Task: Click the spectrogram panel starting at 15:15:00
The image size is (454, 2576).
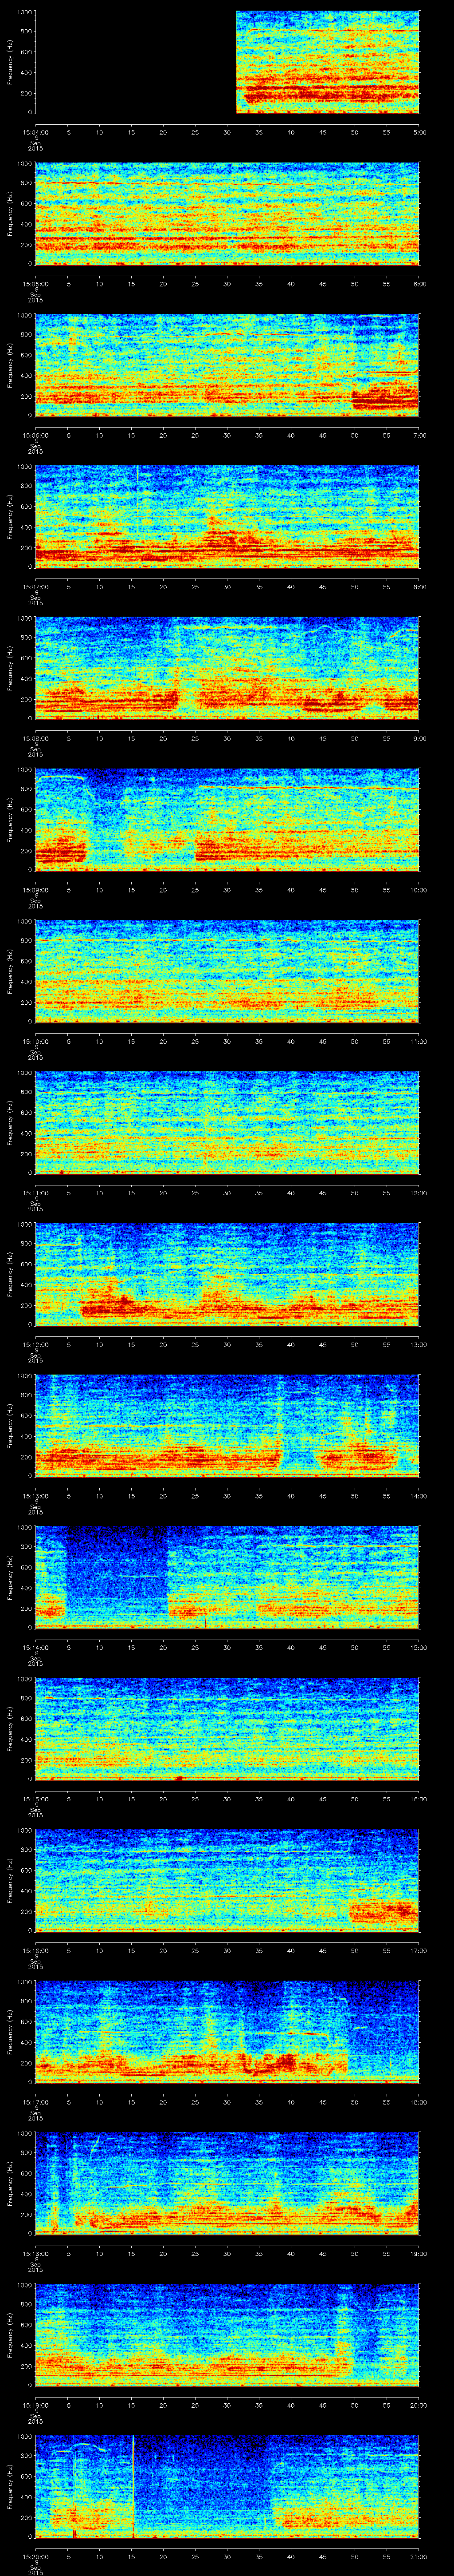Action: click(227, 1729)
